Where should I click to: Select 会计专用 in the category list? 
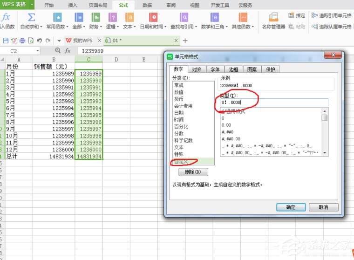pos(184,106)
